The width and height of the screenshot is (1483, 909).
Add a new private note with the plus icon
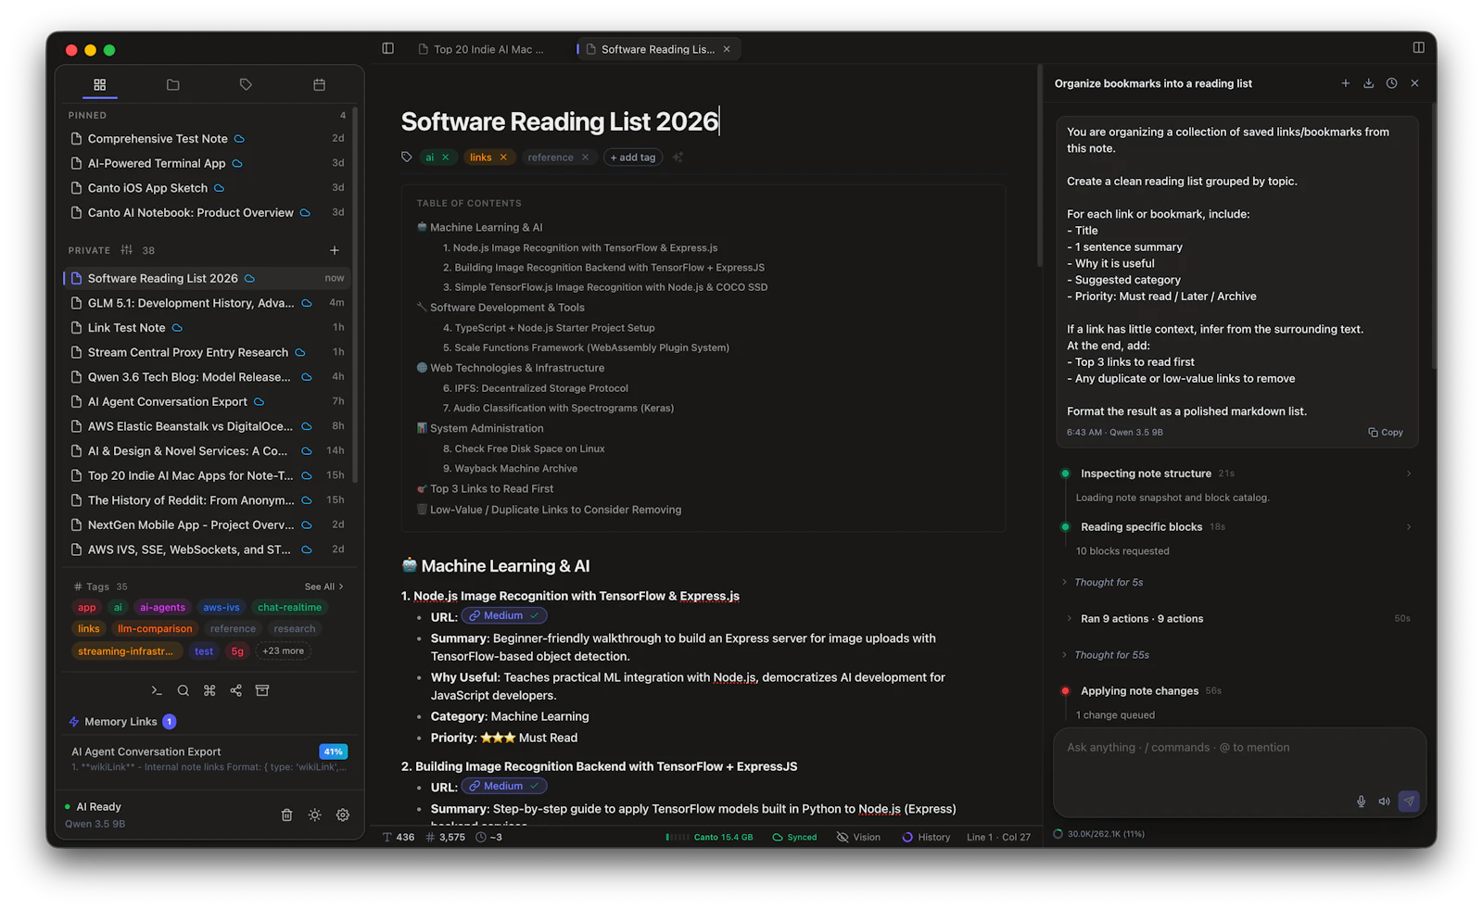click(335, 250)
